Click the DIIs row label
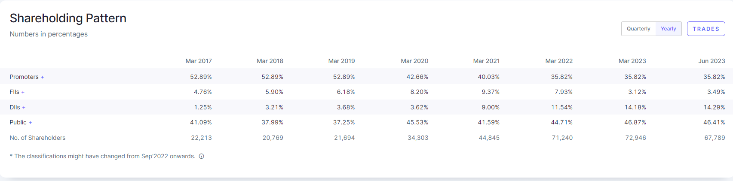Image resolution: width=733 pixels, height=181 pixels. point(15,107)
